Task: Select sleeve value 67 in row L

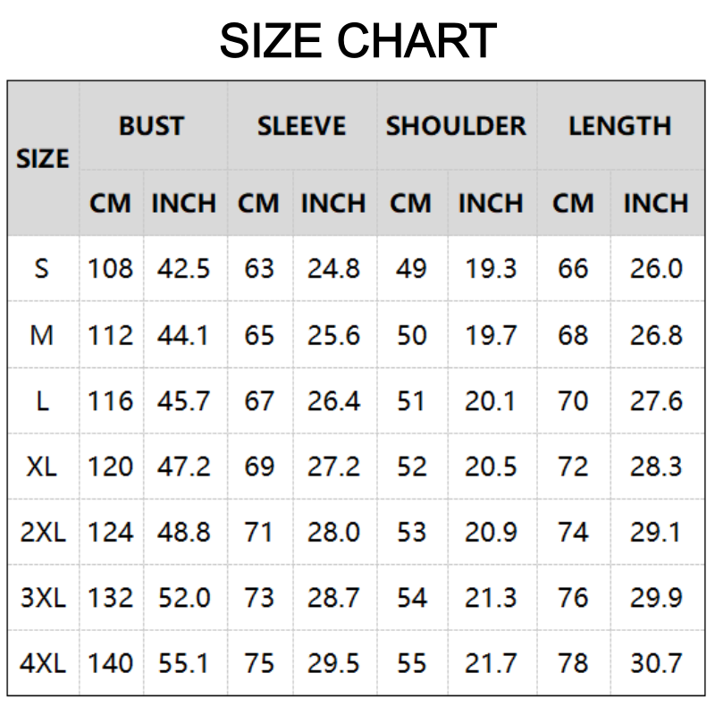Action: pos(259,401)
